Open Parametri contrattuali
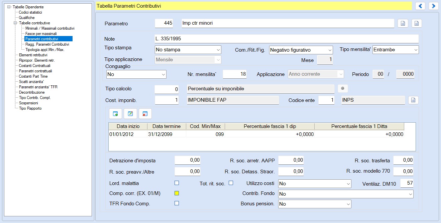 (x=35, y=71)
